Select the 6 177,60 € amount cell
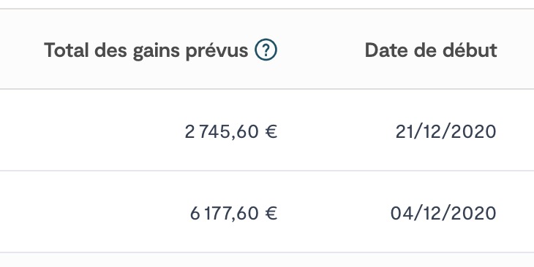 (233, 213)
